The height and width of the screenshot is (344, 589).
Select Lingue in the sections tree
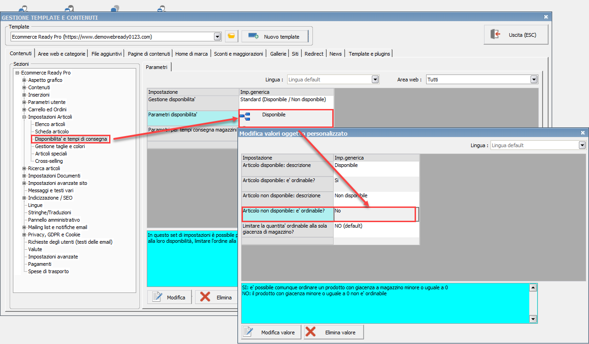pyautogui.click(x=35, y=205)
